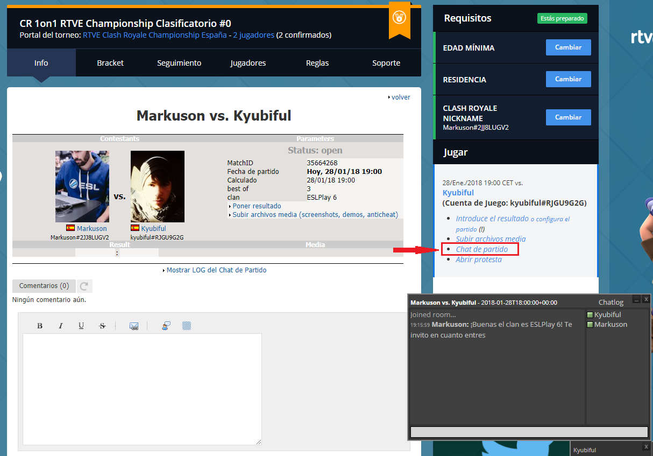Viewport: 653px width, 456px height.
Task: Insert an email link with the envelope icon
Action: click(x=134, y=326)
